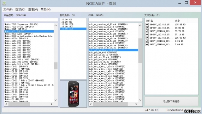Click CODE list scroll down arrow
Viewport: 202px width, 114px height.
(x=140, y=100)
